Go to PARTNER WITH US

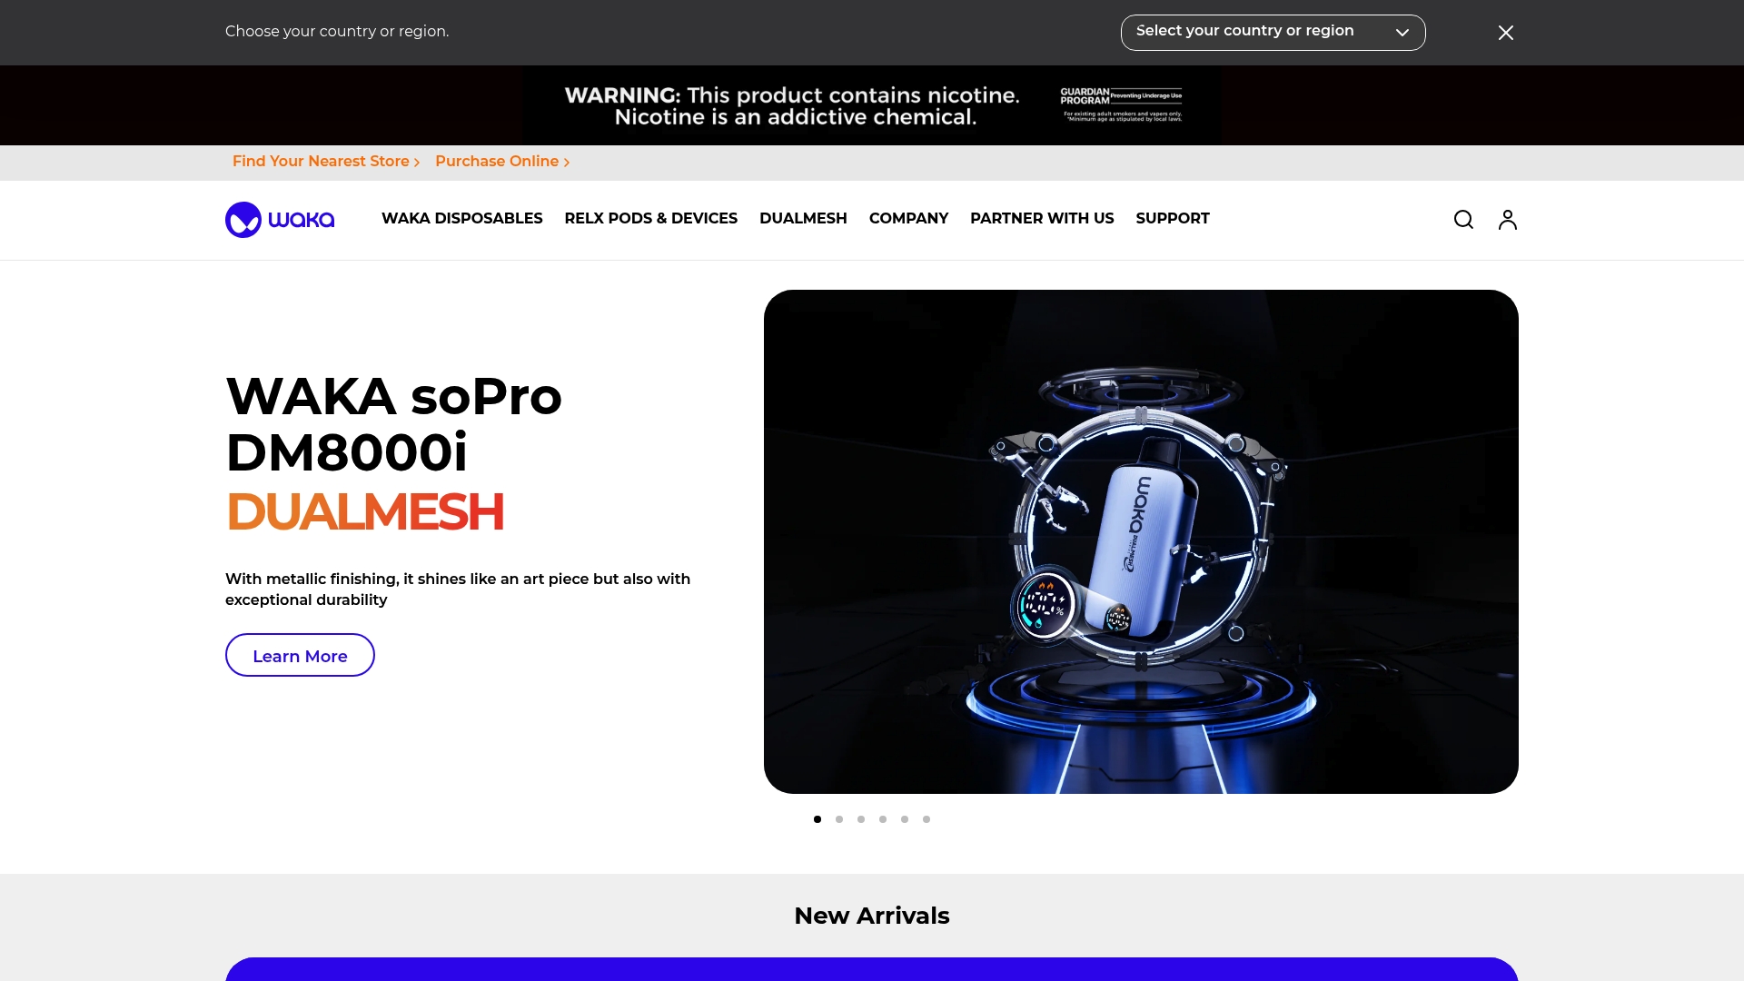(1042, 219)
